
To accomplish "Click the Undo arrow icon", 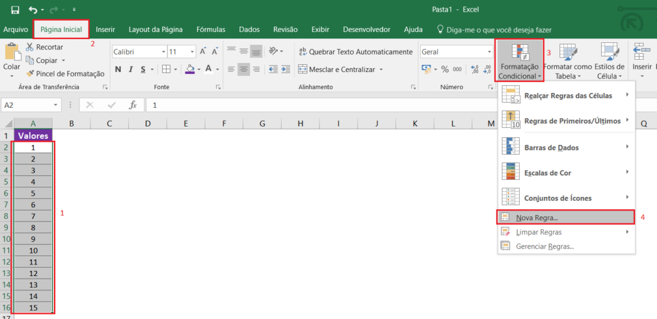I will (x=32, y=10).
